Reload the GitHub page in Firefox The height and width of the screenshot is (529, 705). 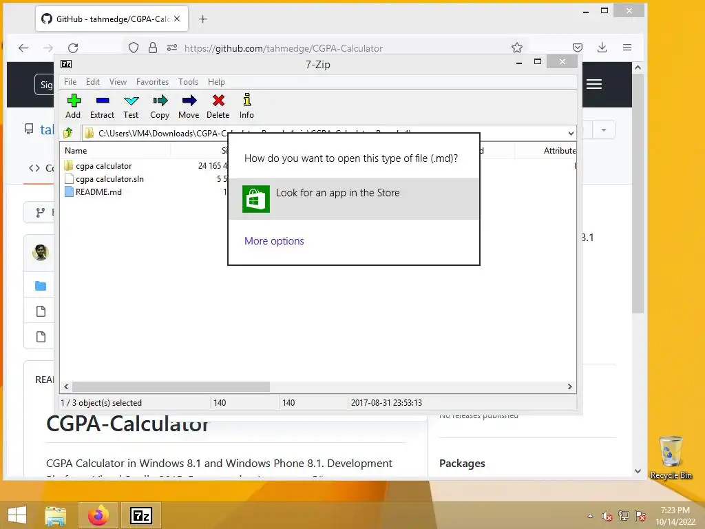pos(73,48)
